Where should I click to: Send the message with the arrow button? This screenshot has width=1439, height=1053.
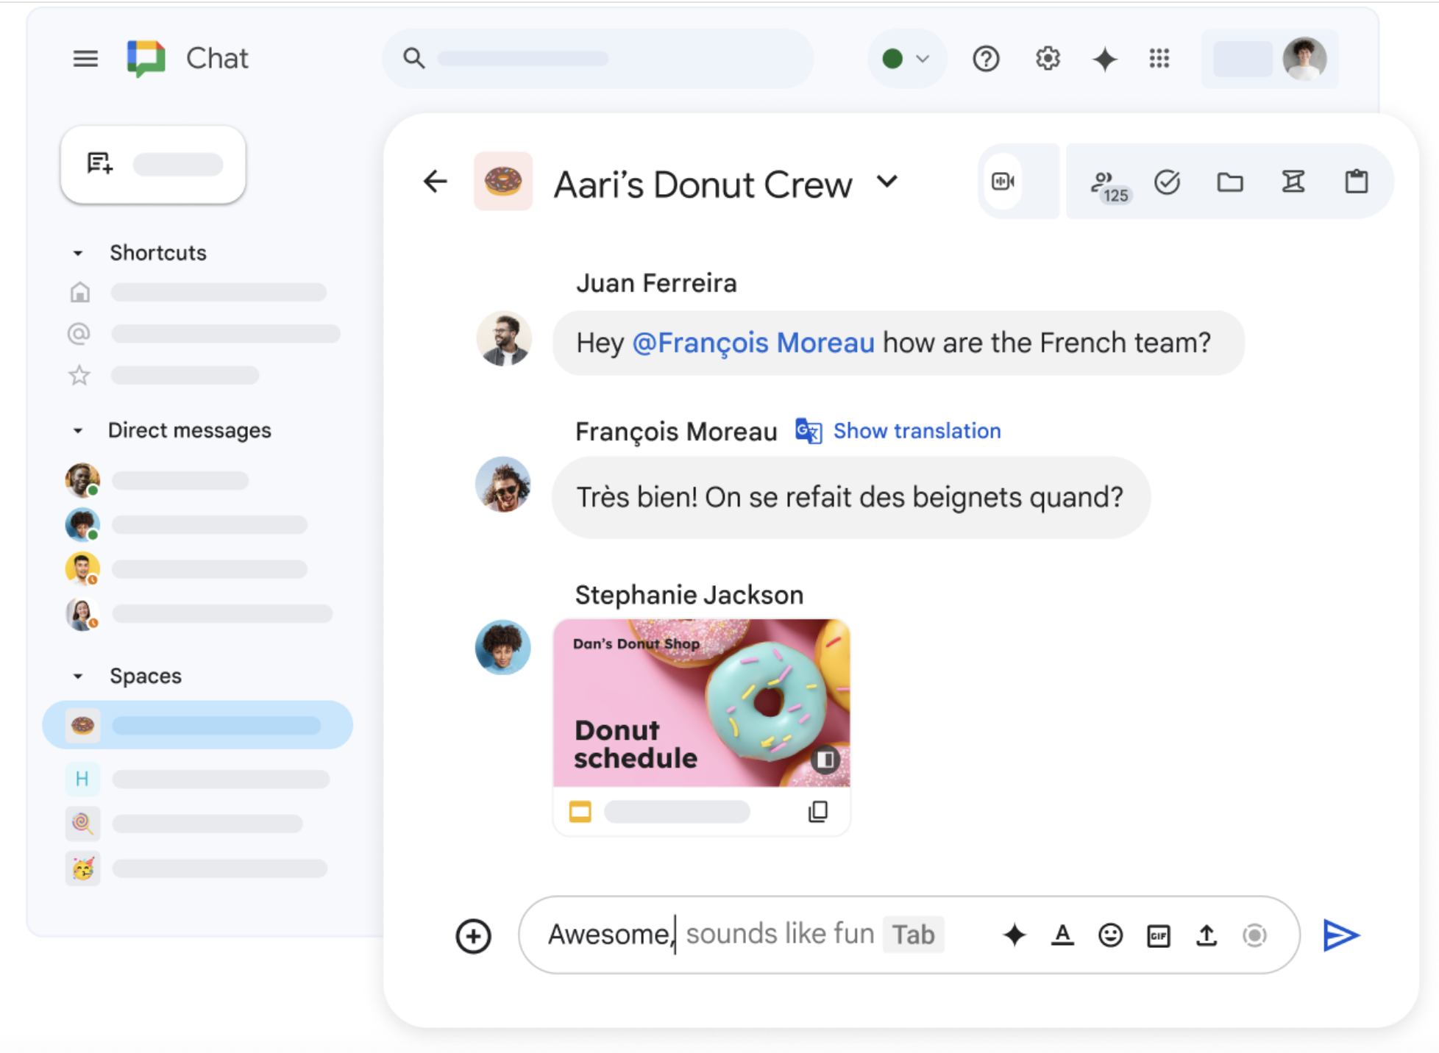click(x=1340, y=935)
